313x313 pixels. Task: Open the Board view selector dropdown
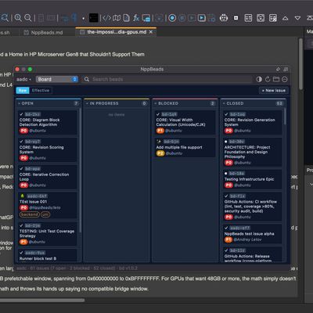pyautogui.click(x=57, y=79)
